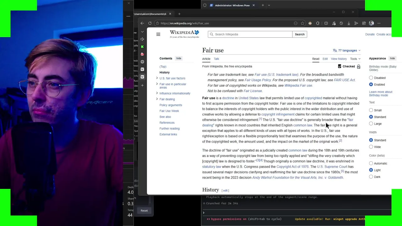
Task: Choose Standard text size option
Action: [x=371, y=117]
